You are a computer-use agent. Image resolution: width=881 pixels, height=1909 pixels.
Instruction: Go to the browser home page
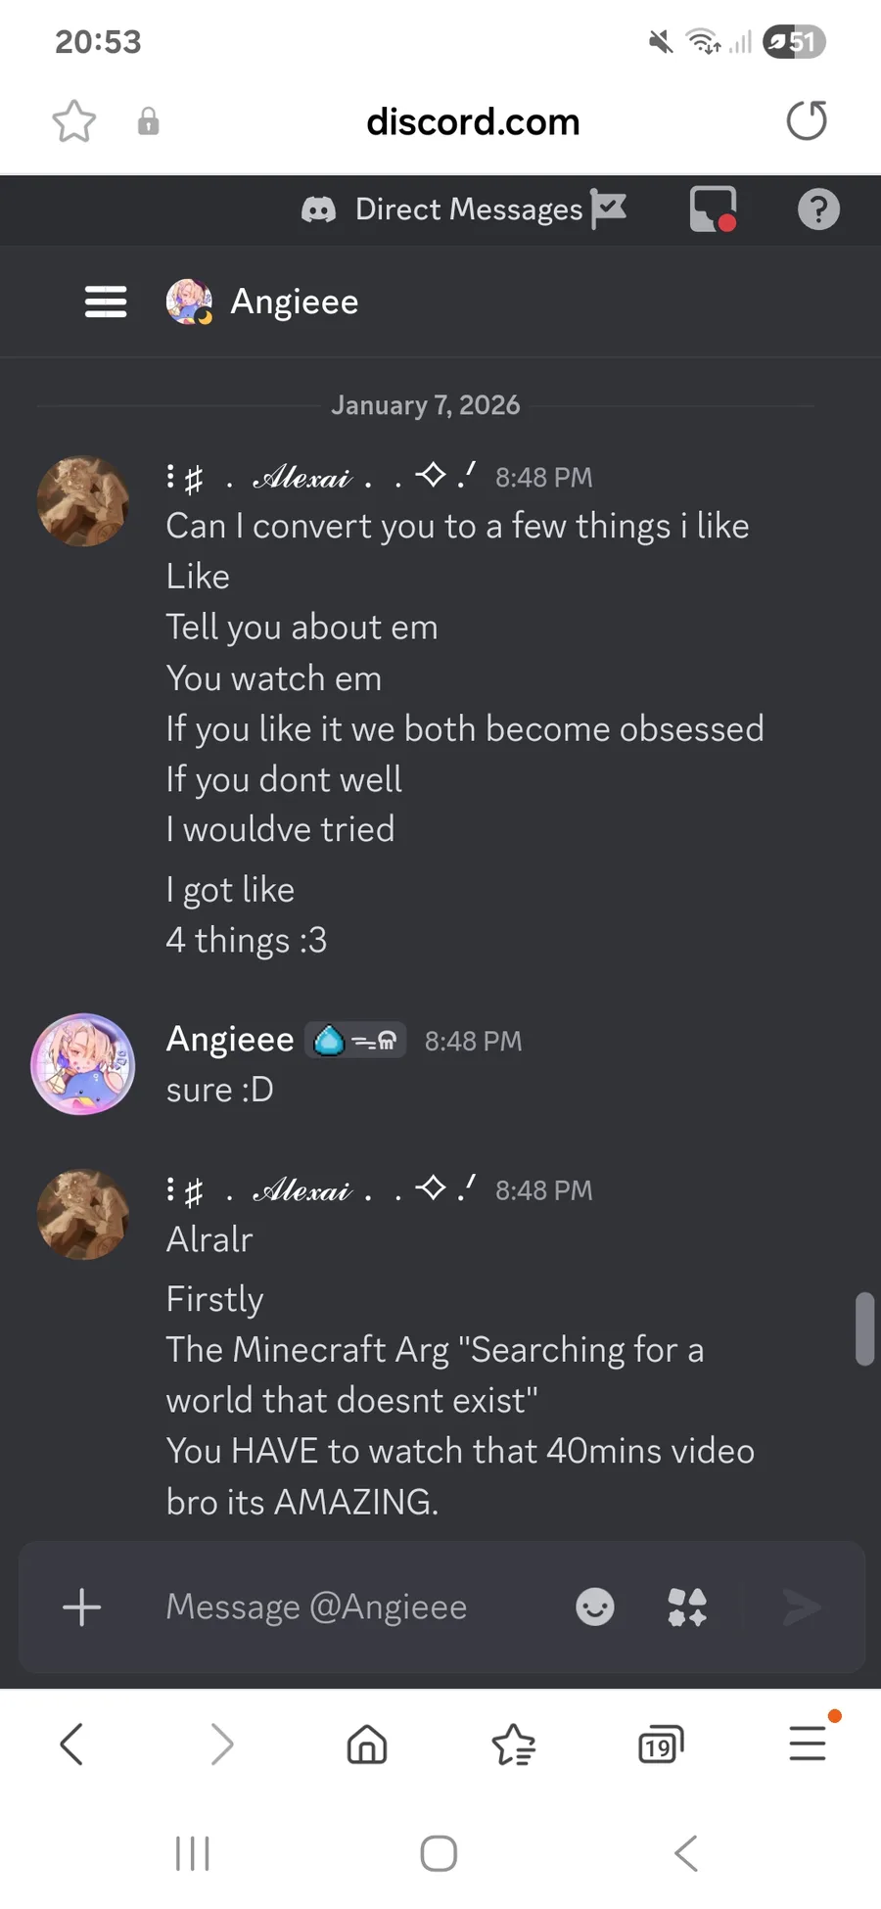(367, 1745)
